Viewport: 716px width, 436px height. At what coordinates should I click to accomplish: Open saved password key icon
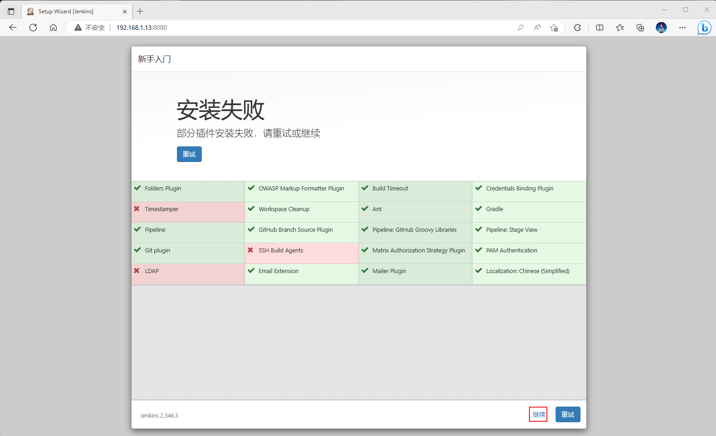[520, 28]
